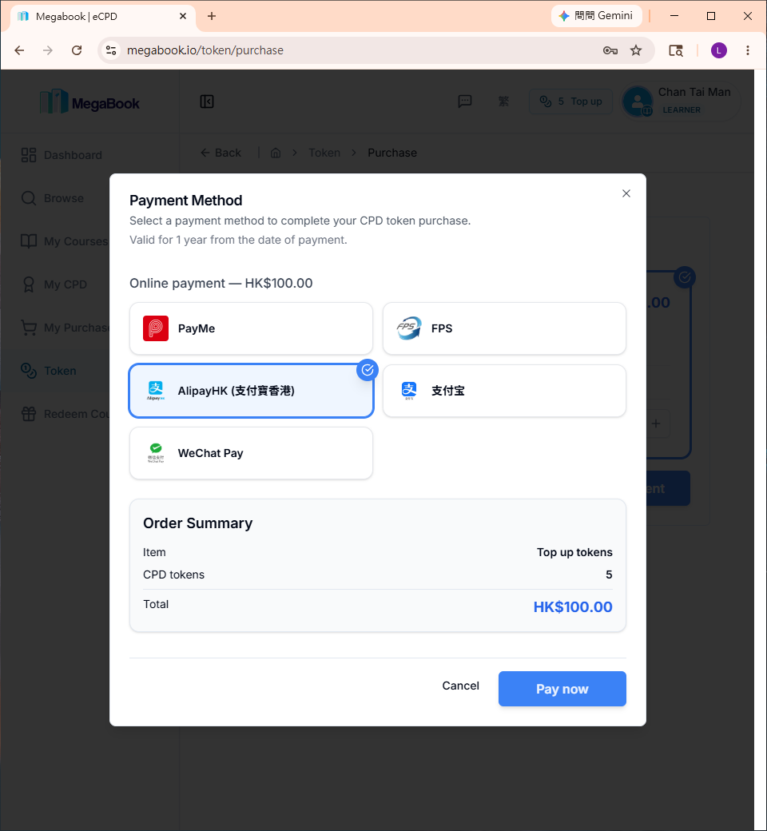Click the Token coins icon in sidebar

(x=29, y=371)
